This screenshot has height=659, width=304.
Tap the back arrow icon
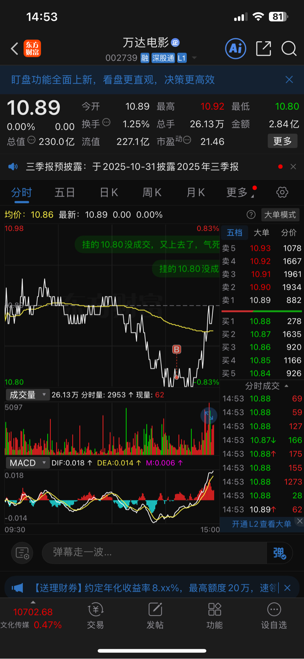15,49
